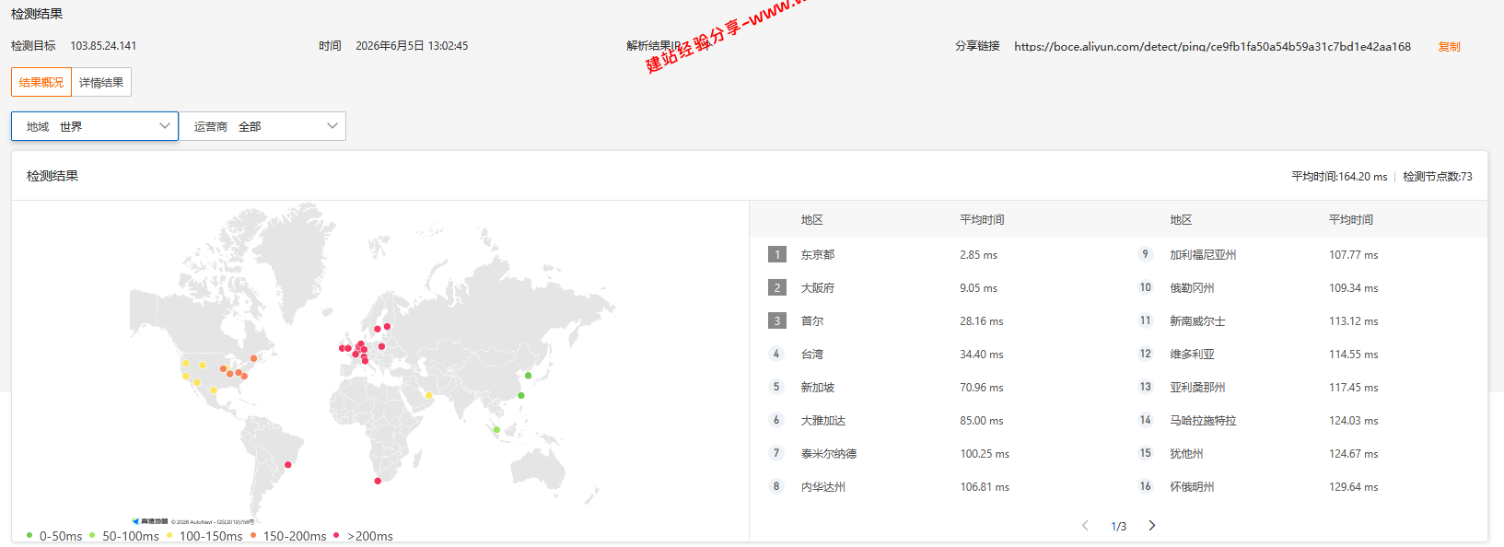Click the 129.64 ms value

point(1353,487)
